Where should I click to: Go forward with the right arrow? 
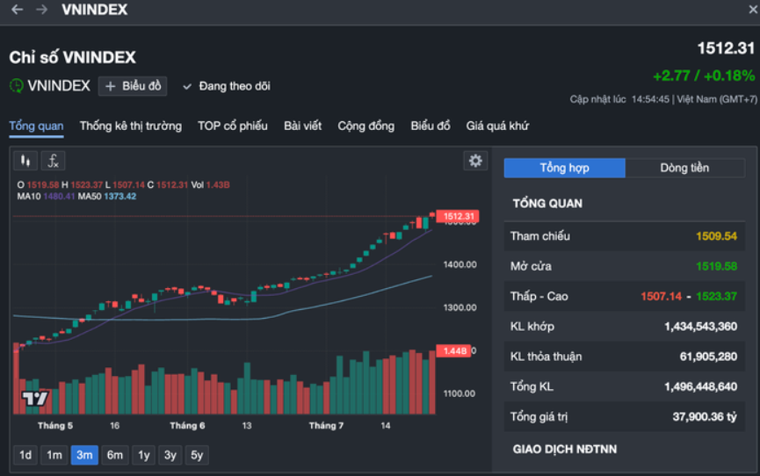[41, 10]
